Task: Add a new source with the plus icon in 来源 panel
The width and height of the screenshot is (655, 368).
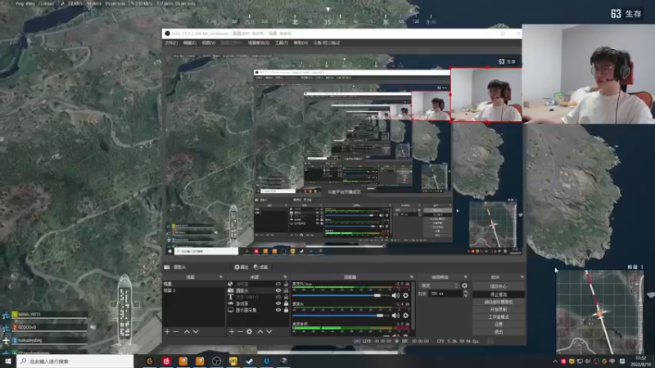Action: click(x=232, y=332)
